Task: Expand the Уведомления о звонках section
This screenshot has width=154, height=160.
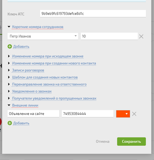Action: [x=32, y=91]
